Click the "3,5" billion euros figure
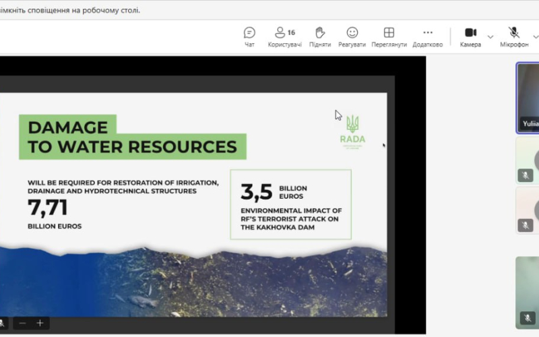539x337 pixels. coord(257,192)
